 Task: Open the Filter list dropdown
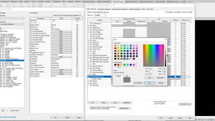(x=100, y=15)
